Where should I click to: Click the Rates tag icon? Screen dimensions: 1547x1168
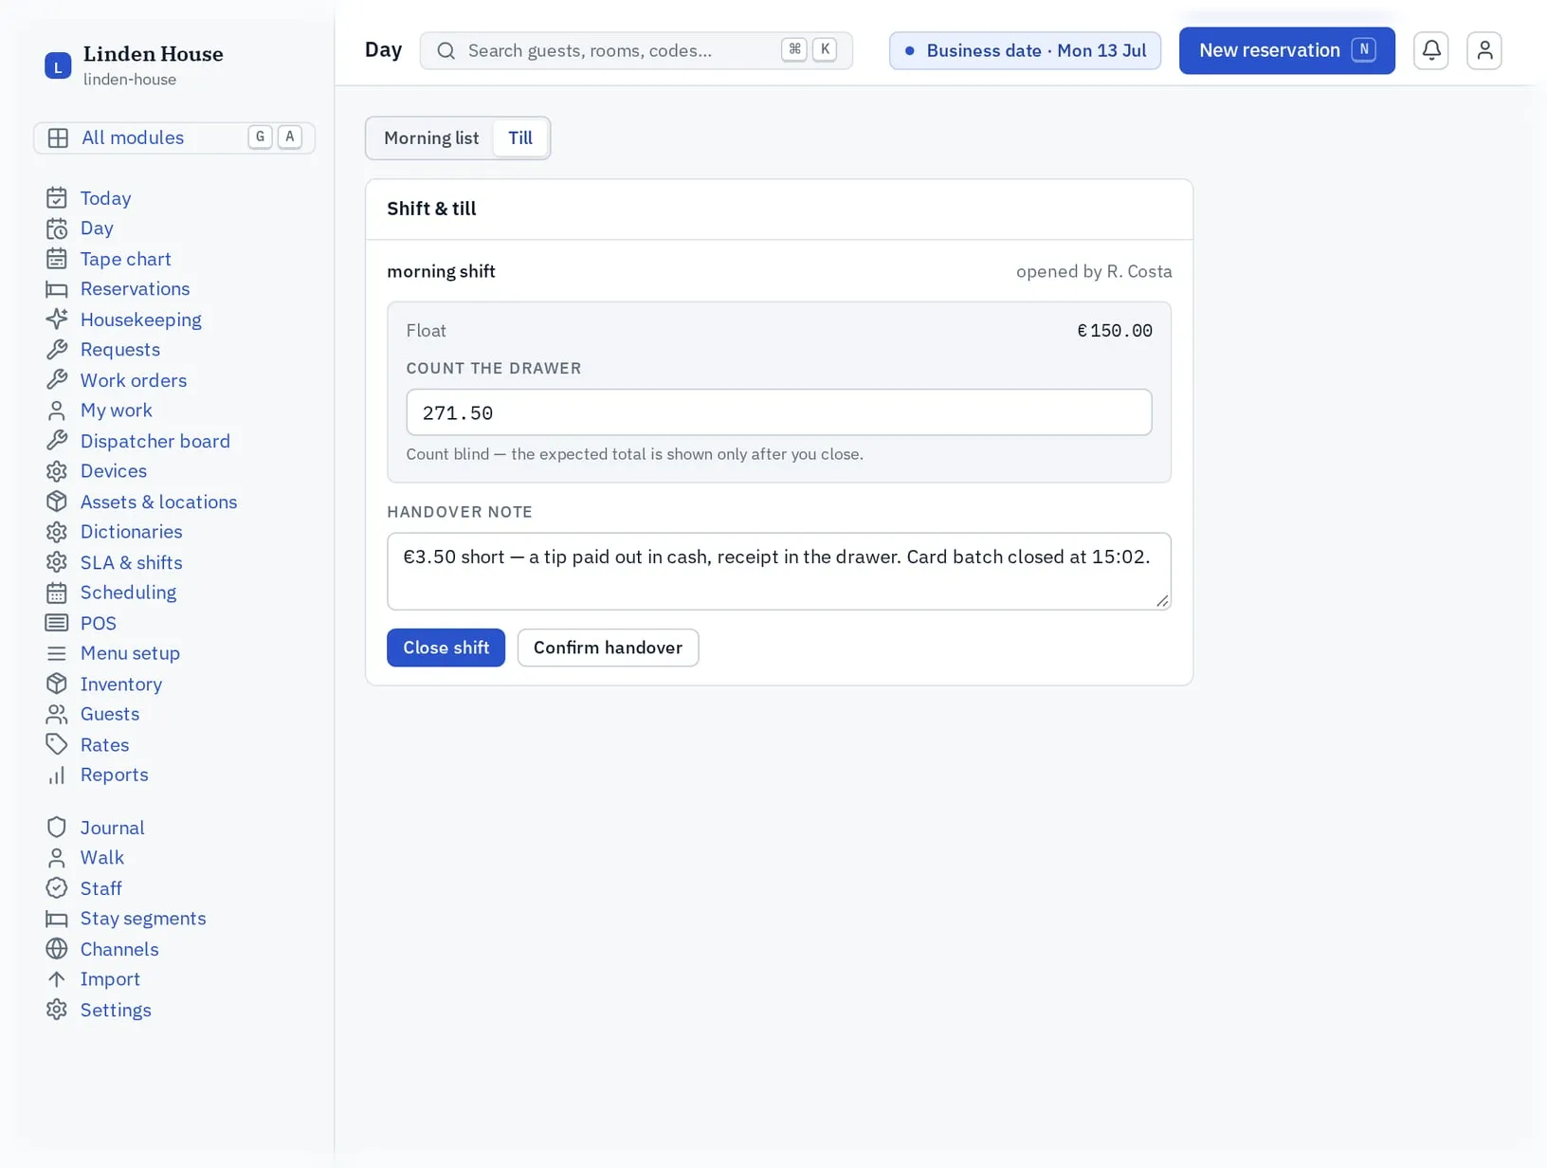pos(57,744)
